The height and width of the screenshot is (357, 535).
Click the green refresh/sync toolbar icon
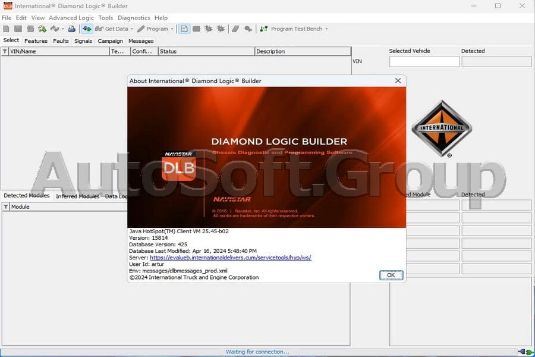point(41,29)
